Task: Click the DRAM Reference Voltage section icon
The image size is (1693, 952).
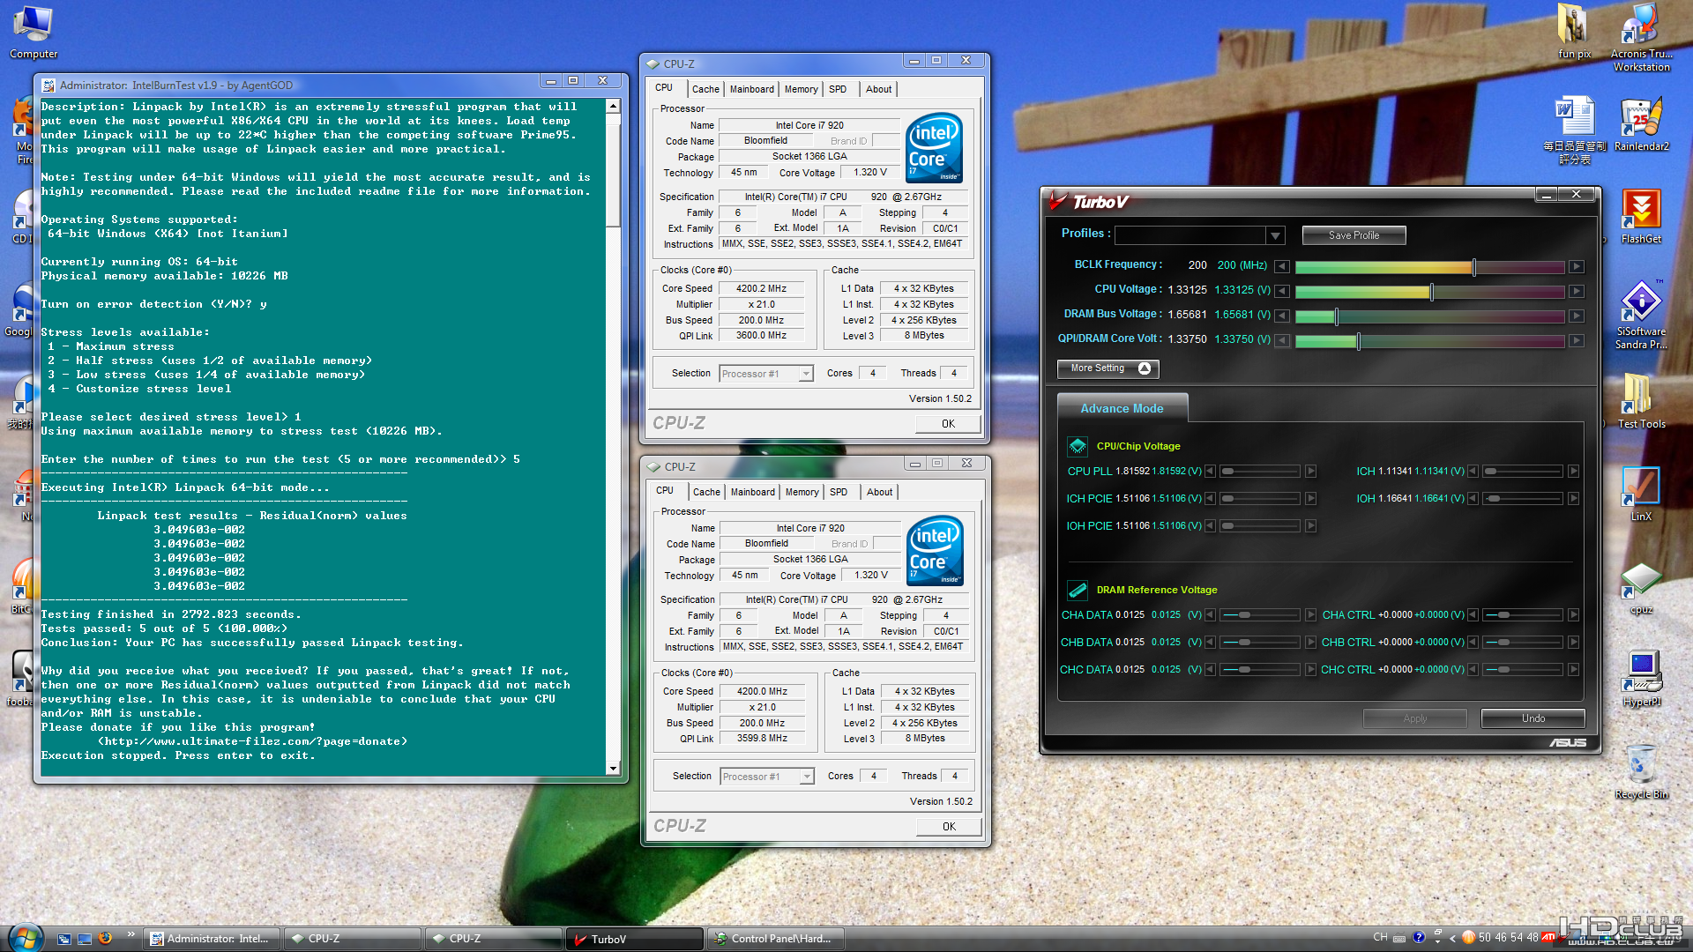Action: [1077, 590]
